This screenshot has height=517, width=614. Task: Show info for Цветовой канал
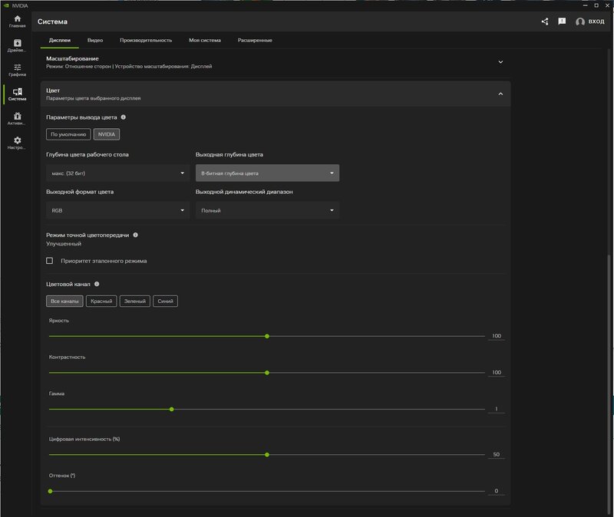(x=97, y=284)
